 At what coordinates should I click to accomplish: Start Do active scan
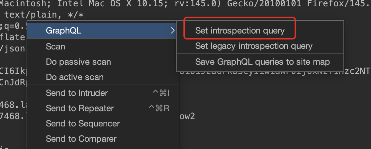(75, 77)
